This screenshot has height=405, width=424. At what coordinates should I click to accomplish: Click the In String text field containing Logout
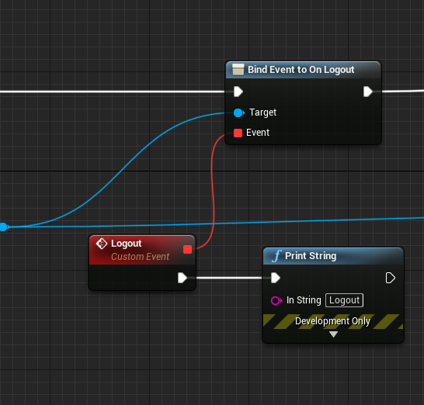[x=344, y=300]
